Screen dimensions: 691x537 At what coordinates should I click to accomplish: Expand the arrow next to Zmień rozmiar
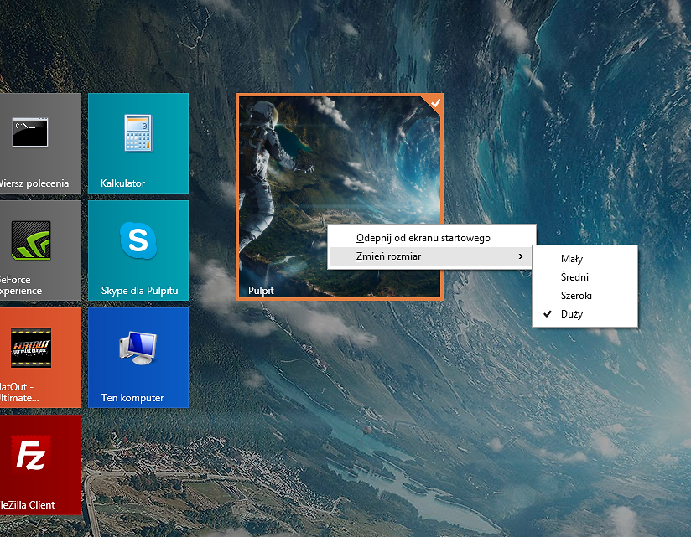pyautogui.click(x=521, y=256)
